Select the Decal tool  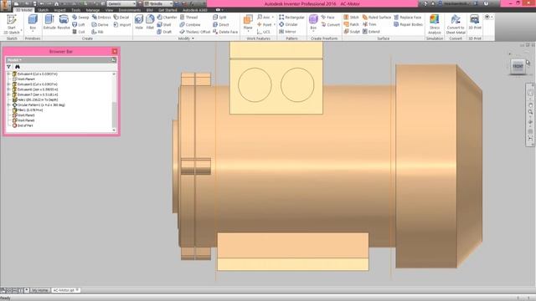121,17
